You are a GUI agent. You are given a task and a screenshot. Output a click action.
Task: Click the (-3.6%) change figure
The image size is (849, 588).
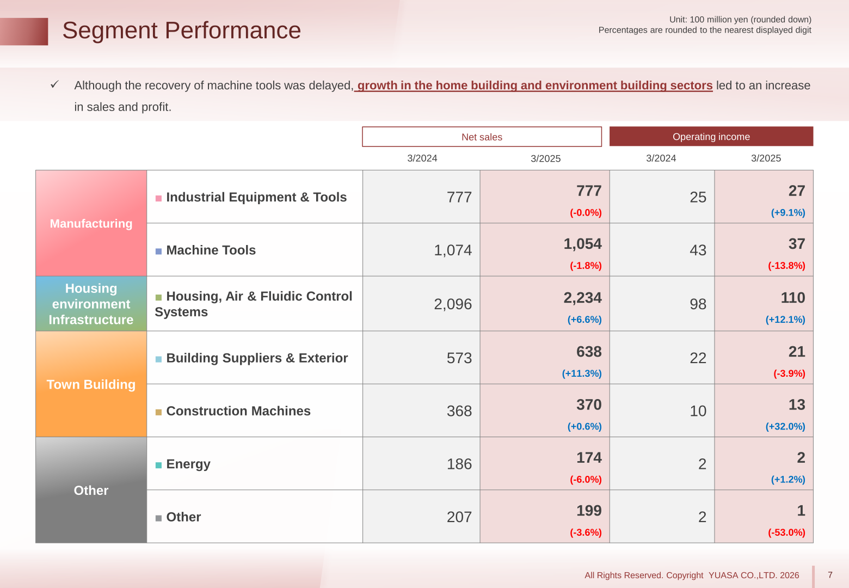click(x=586, y=532)
